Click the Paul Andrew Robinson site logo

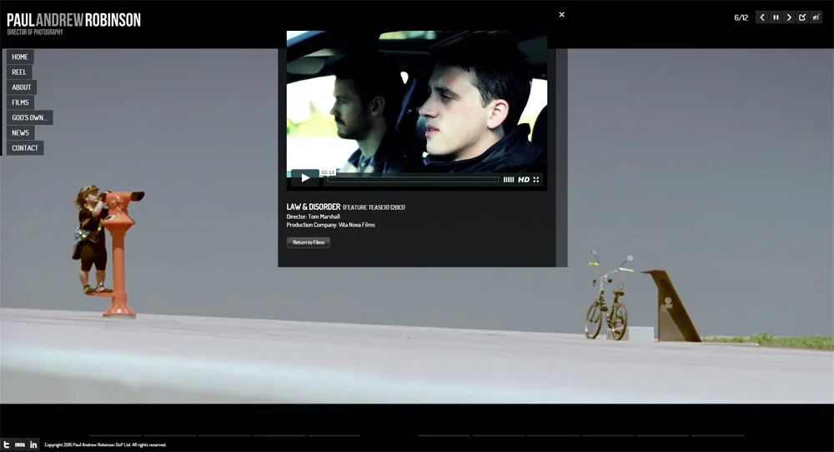(73, 21)
